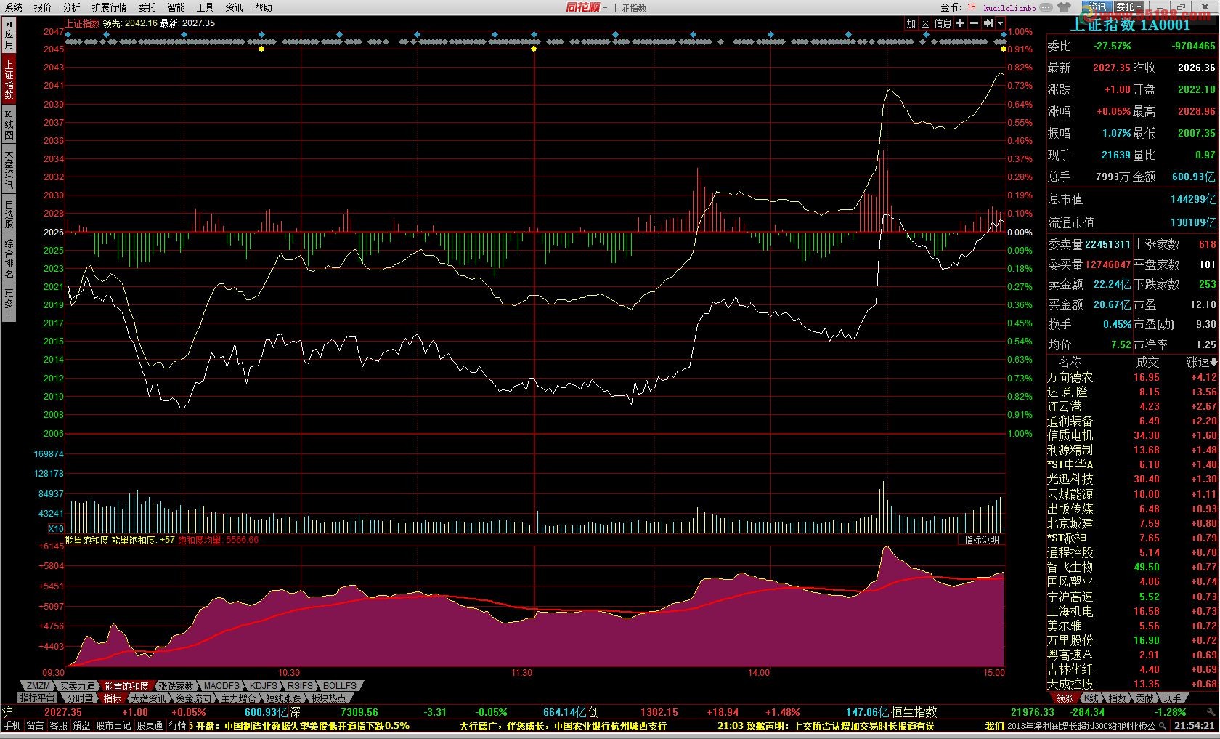Image resolution: width=1220 pixels, height=739 pixels.
Task: Click 股市日记 button in bottom bar
Action: coord(113,725)
